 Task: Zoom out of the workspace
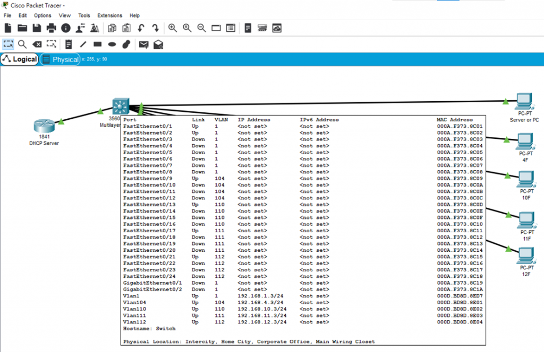point(201,28)
